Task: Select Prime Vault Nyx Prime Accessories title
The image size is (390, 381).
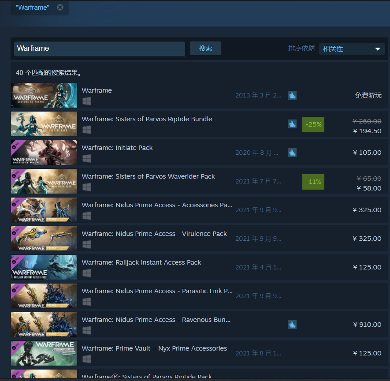Action: click(x=154, y=348)
